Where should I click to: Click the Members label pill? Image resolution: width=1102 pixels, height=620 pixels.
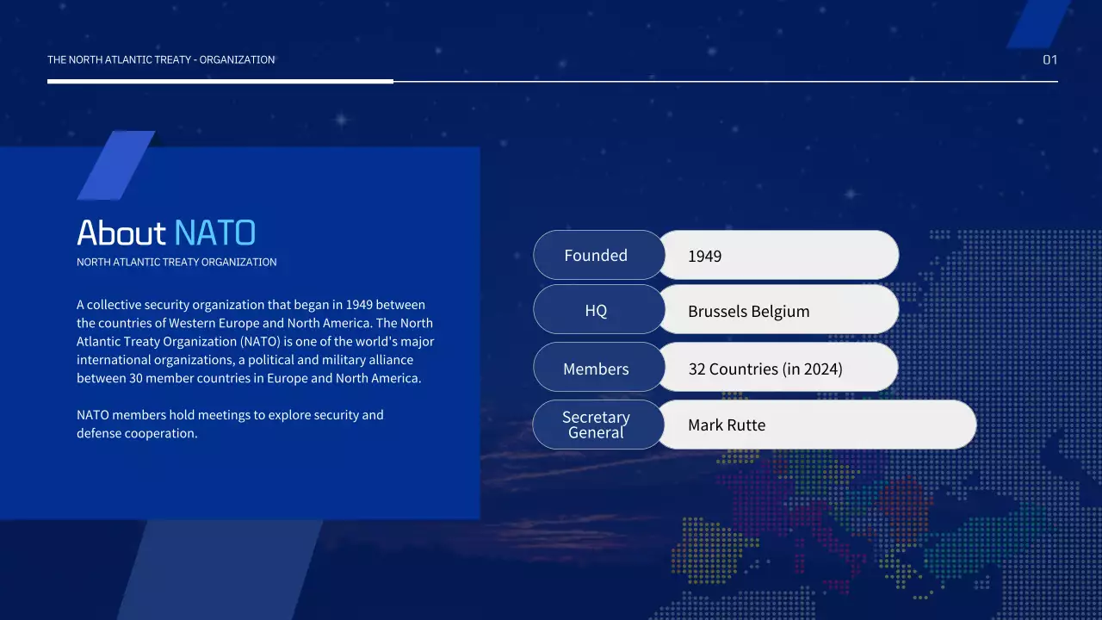point(597,369)
